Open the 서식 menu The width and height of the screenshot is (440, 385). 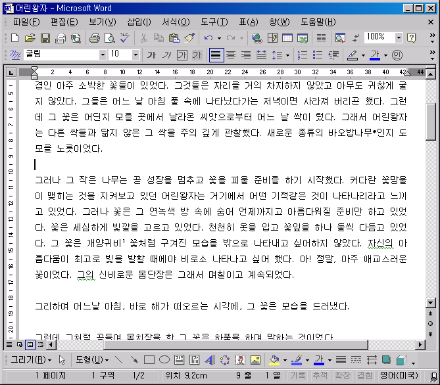[x=176, y=22]
